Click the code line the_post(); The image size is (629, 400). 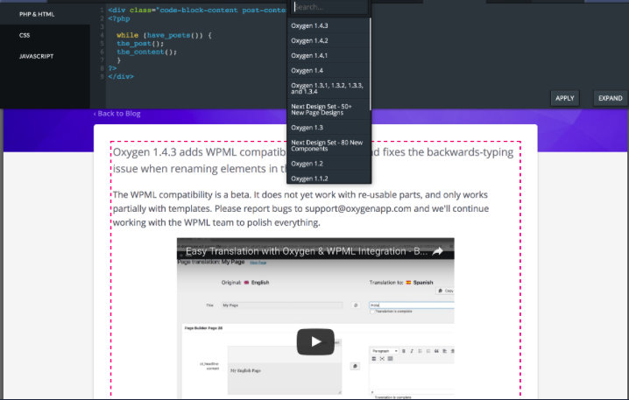click(x=140, y=44)
